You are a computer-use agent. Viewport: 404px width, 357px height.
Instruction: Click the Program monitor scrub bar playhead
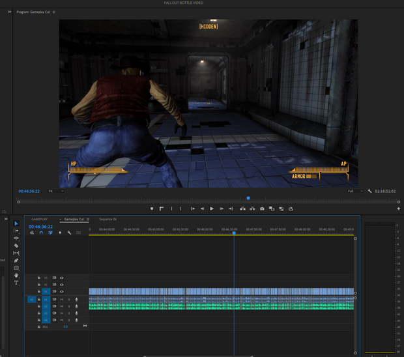pos(248,197)
